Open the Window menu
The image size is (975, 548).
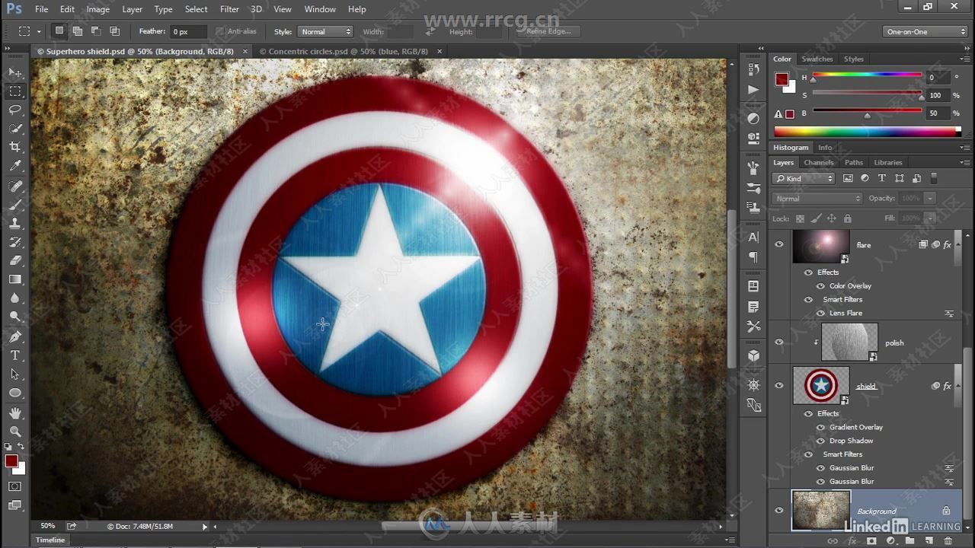tap(320, 9)
